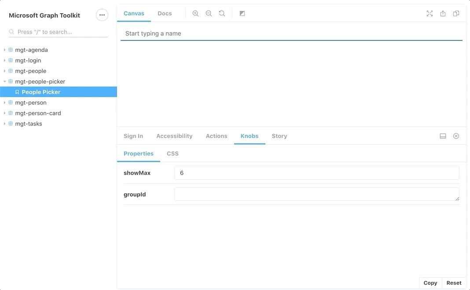This screenshot has width=470, height=290.
Task: Select the Knobs tab
Action: point(250,136)
